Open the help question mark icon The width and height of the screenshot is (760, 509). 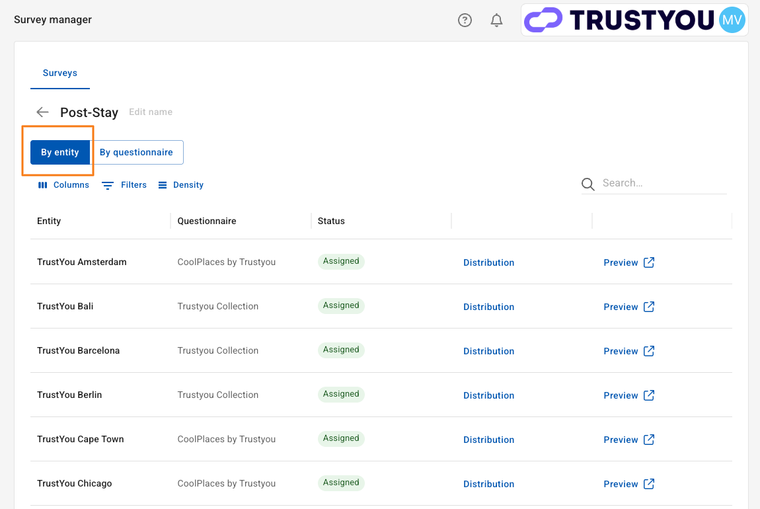pos(465,20)
